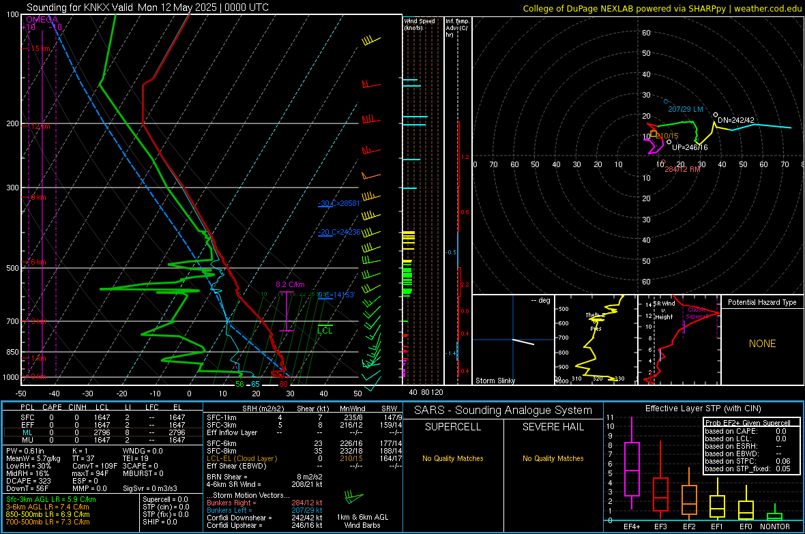The height and width of the screenshot is (534, 805).
Task: Click the Corfidi Upshear vector line
Action: pos(265,525)
